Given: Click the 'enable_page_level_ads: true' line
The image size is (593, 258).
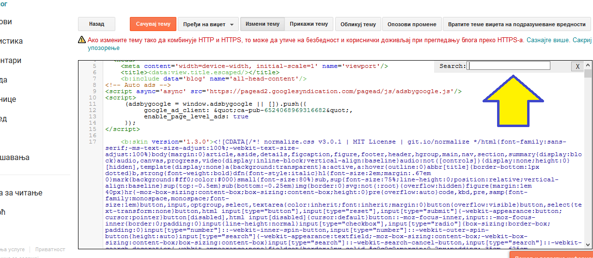Looking at the screenshot, I should point(196,116).
